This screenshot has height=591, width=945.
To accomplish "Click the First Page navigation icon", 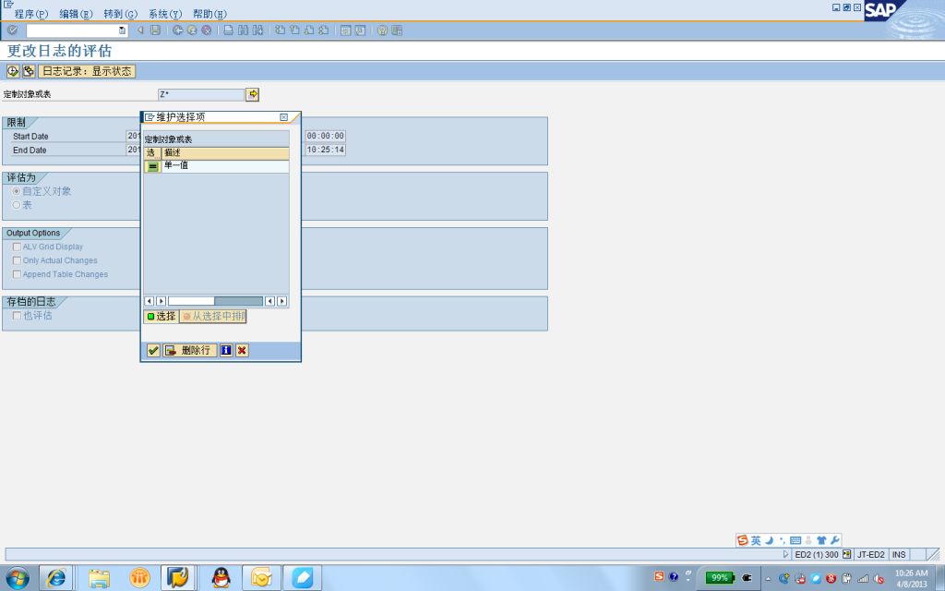I will coord(281,30).
